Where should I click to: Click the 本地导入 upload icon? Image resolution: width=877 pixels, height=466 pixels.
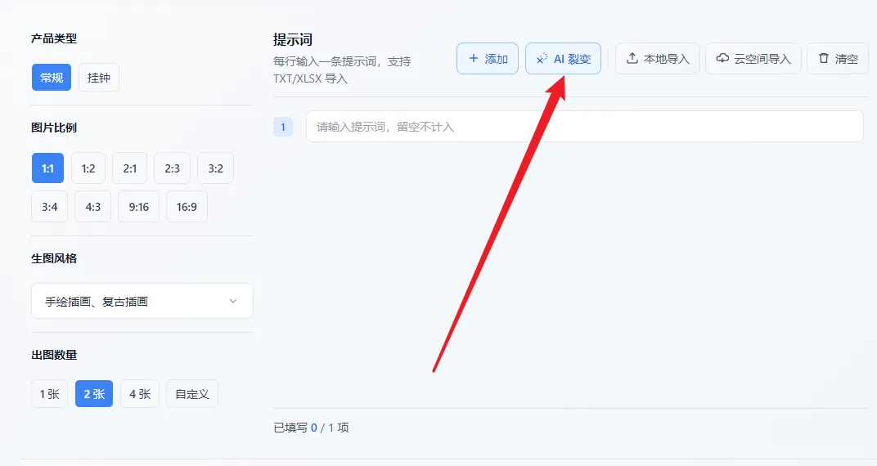click(632, 59)
